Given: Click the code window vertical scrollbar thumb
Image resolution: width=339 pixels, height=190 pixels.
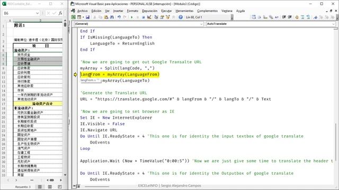Looking at the screenshot, I should (336, 142).
